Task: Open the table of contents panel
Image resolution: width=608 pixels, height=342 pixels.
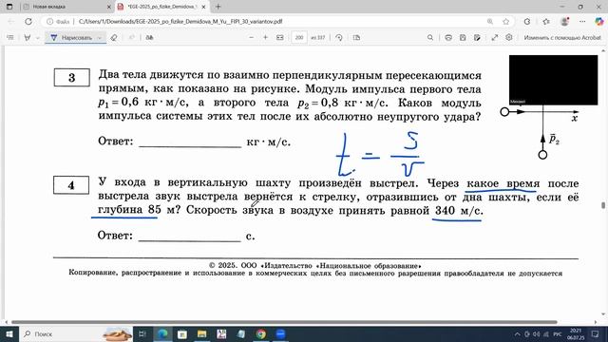Action: [10, 38]
